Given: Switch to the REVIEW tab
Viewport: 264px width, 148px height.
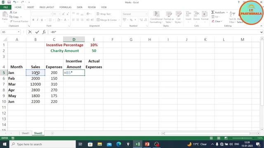Looking at the screenshot, I should 92,7.
